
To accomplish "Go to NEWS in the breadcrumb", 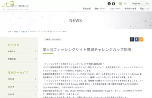I will tap(16, 32).
